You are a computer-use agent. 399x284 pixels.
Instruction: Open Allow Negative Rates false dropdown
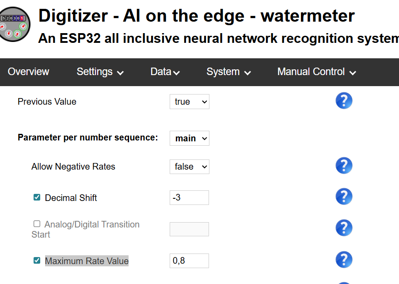[189, 167]
